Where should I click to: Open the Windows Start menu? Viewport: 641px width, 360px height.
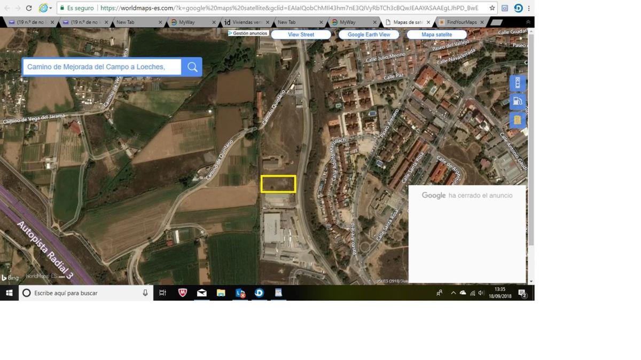pos(9,293)
